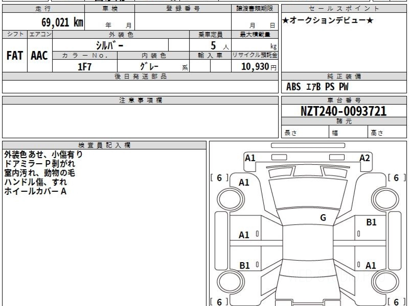Select the FAT shift value
409x306 pixels.
tap(15, 55)
